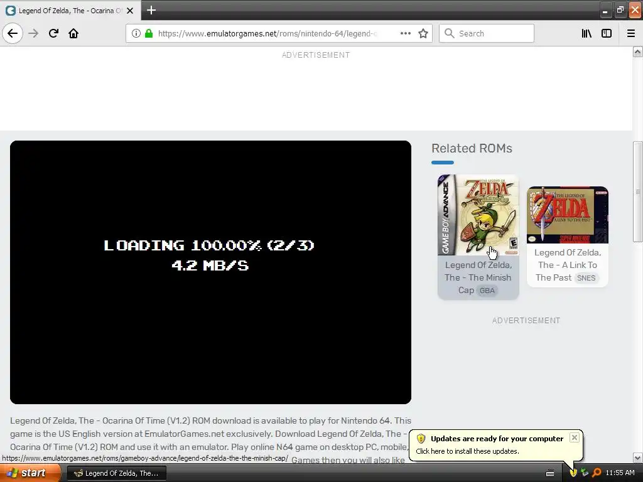Viewport: 643px width, 482px height.
Task: Click the 11:55 AM system clock
Action: [620, 473]
